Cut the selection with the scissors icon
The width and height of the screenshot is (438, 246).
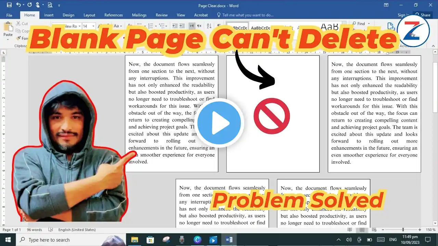pos(18,24)
